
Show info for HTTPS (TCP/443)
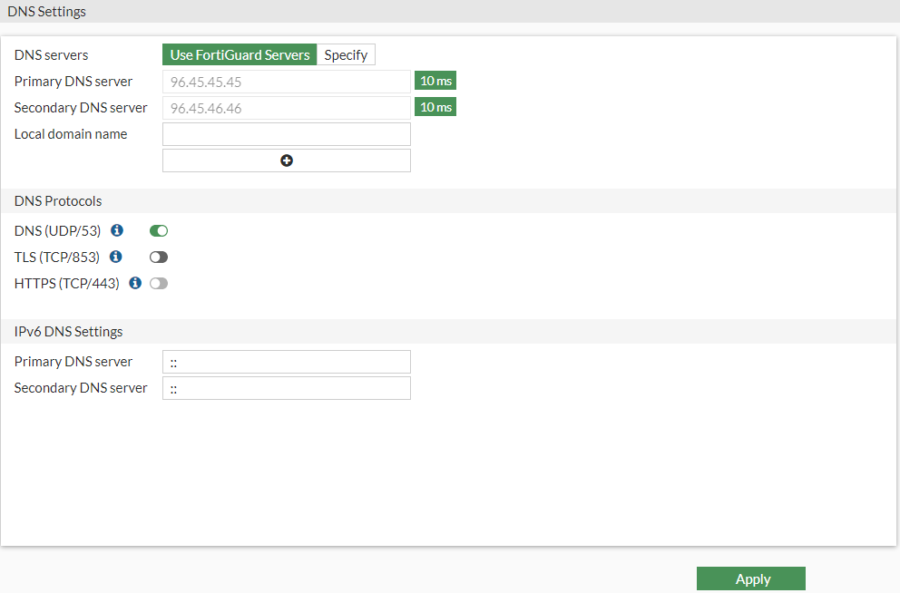135,283
